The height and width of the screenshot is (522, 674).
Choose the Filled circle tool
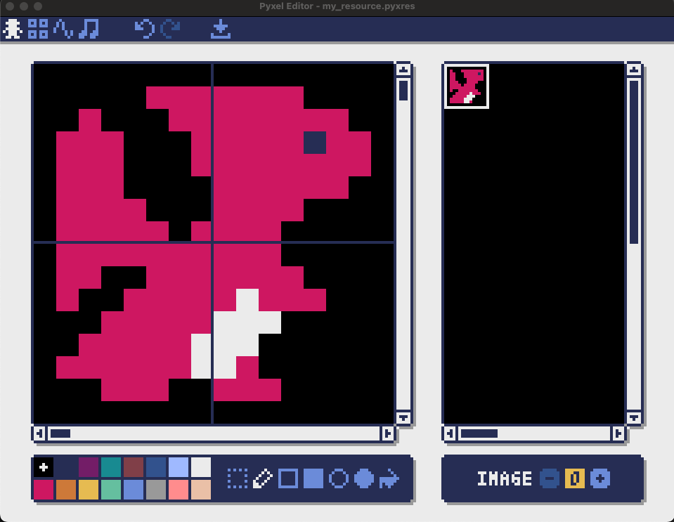[364, 478]
